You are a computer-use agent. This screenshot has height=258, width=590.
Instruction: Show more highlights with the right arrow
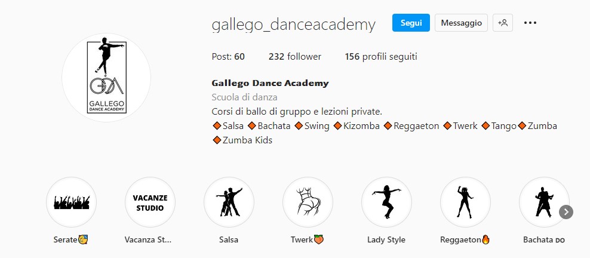566,212
